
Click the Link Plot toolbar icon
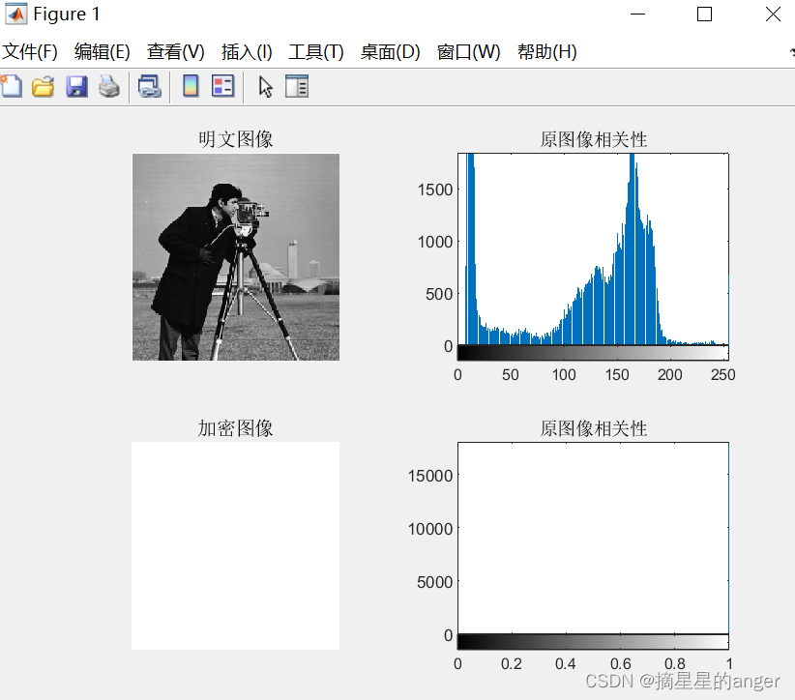pos(150,86)
